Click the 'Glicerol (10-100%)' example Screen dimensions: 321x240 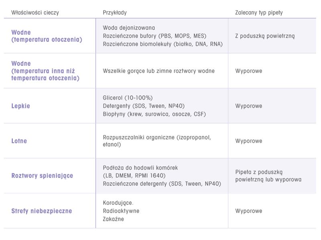pyautogui.click(x=128, y=98)
